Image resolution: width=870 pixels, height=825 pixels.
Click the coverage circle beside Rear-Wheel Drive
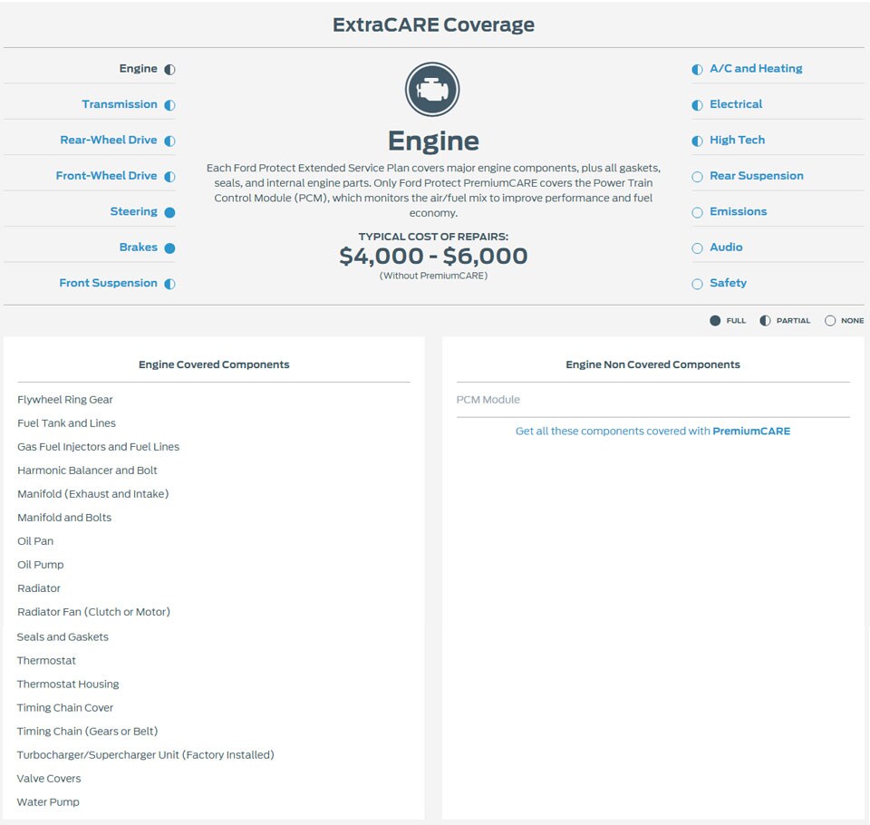pyautogui.click(x=169, y=141)
